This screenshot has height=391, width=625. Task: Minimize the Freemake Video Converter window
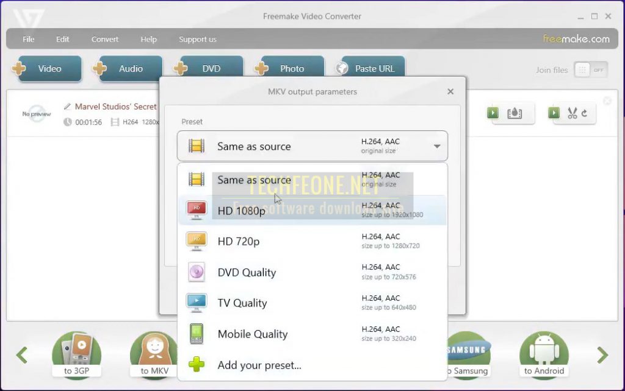pos(580,16)
